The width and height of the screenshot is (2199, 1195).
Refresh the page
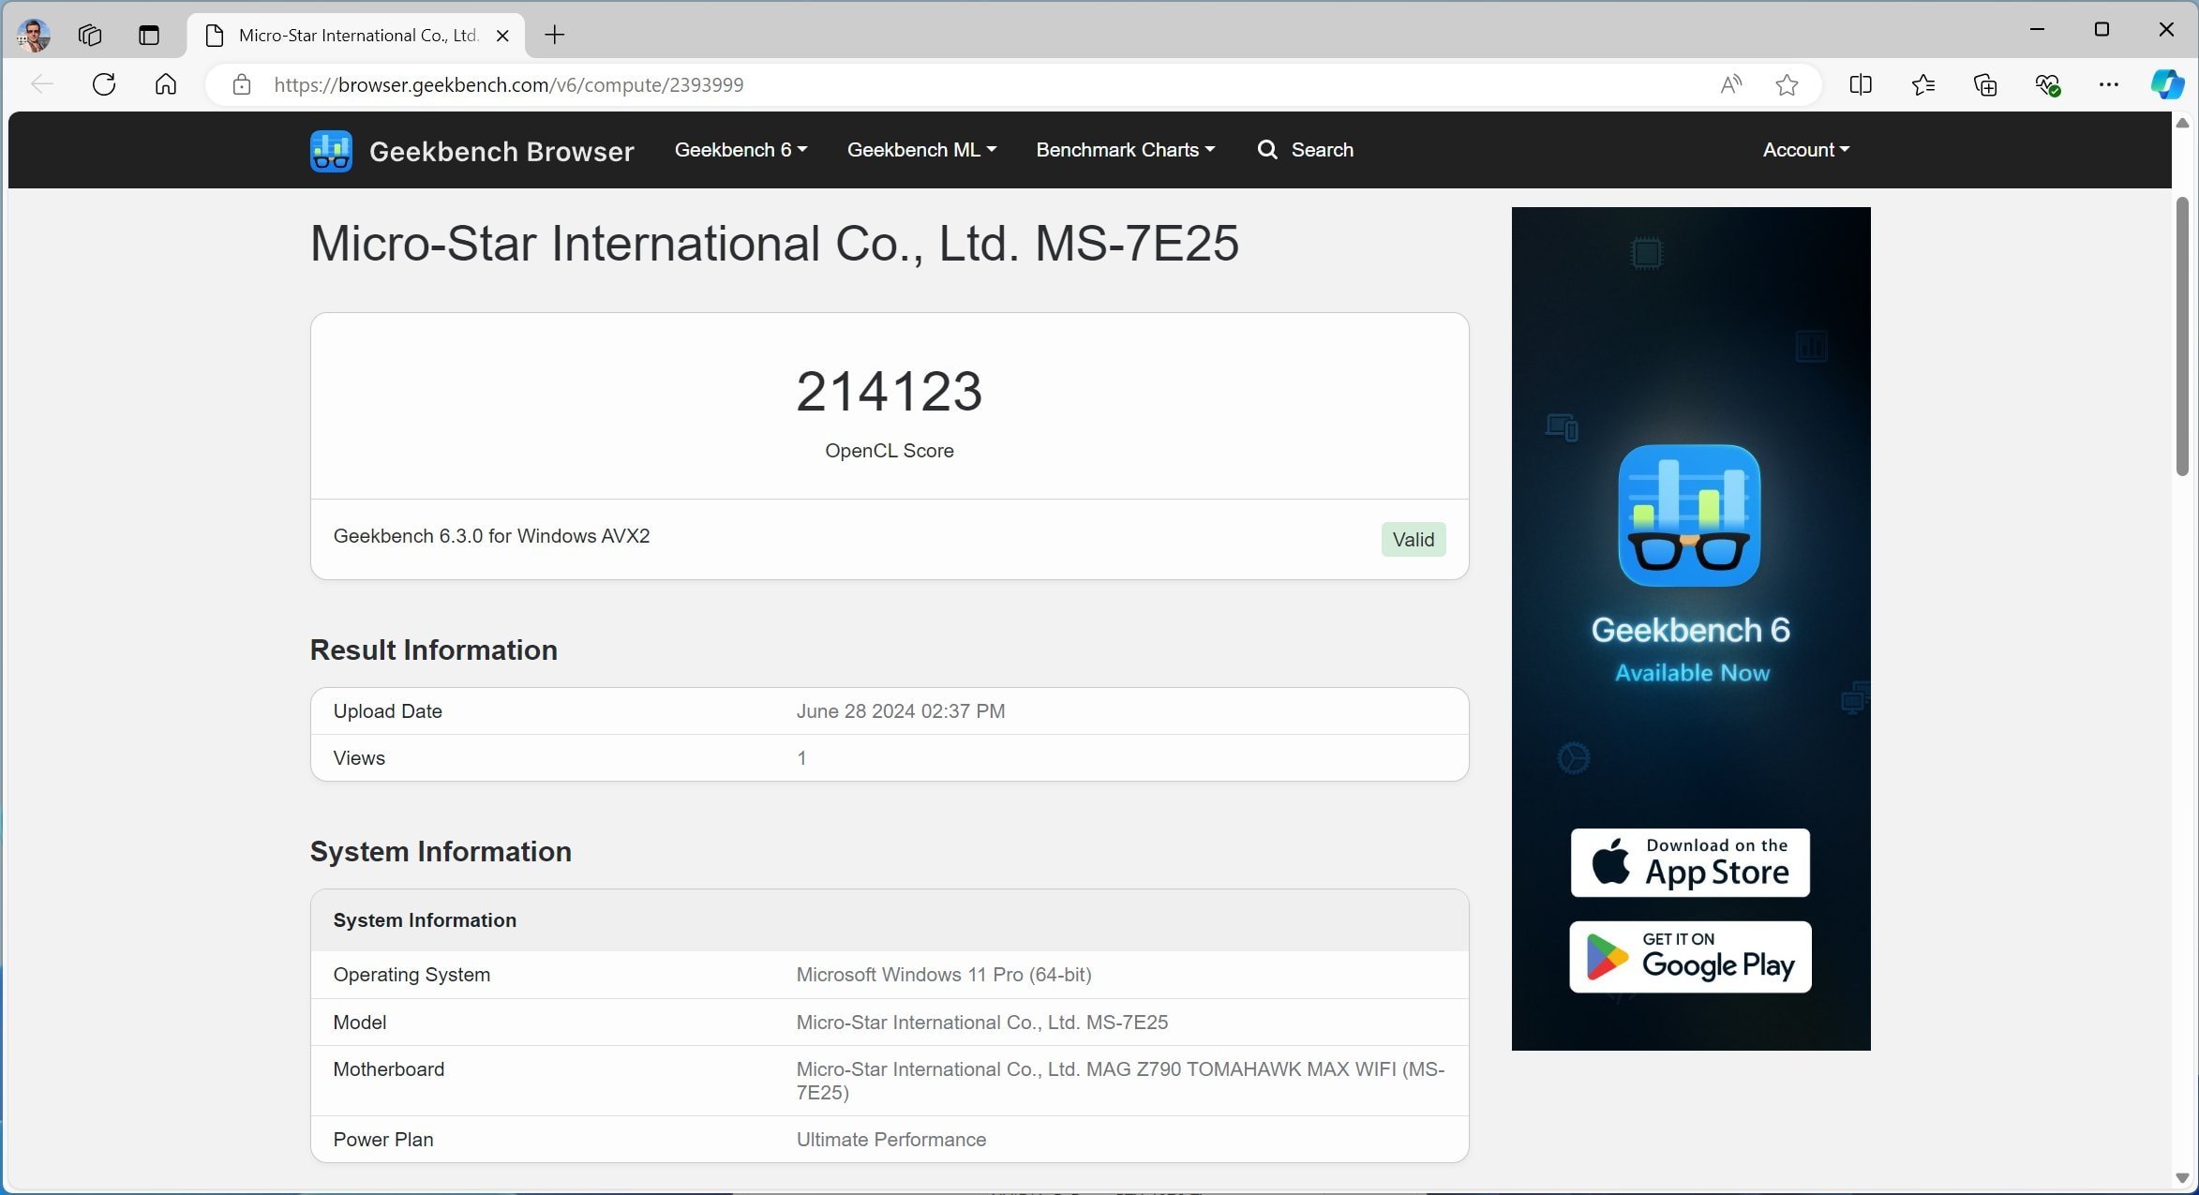[104, 84]
